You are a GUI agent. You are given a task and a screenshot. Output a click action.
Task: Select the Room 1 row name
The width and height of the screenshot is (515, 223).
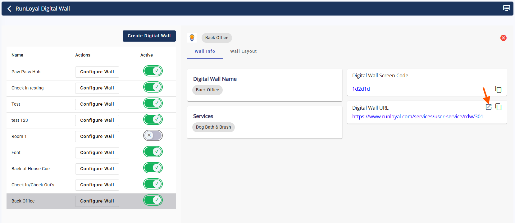click(x=19, y=136)
